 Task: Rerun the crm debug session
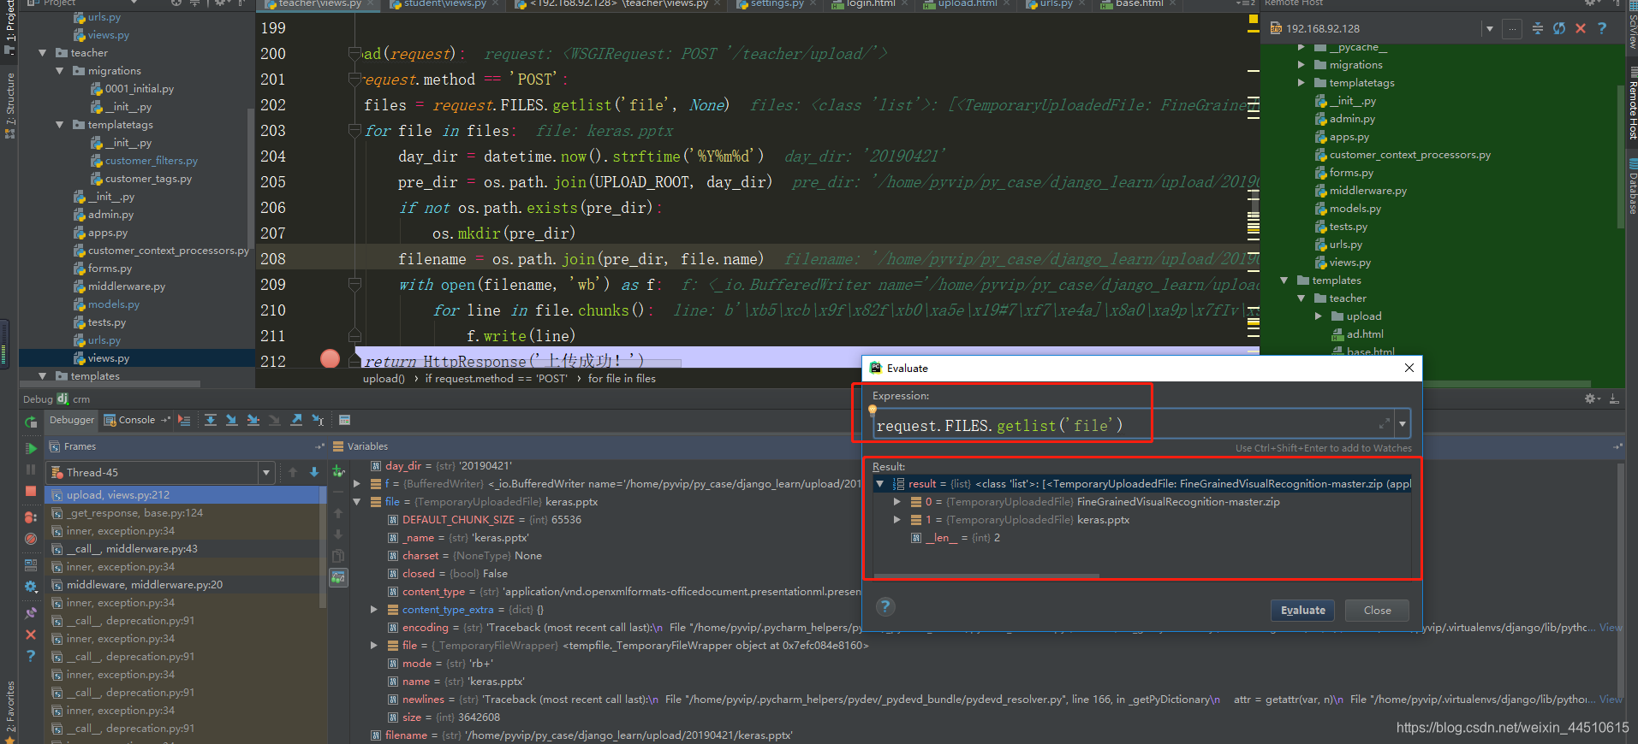click(31, 422)
